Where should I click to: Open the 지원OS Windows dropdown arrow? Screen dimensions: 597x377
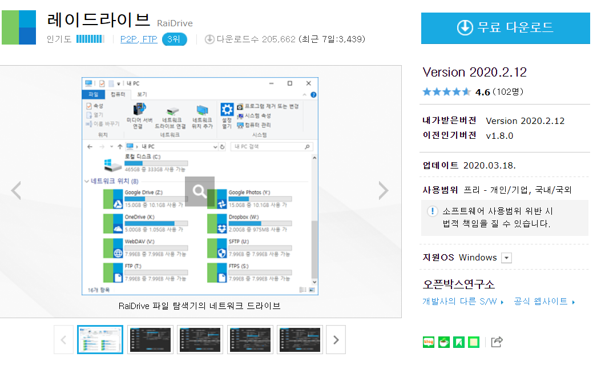pos(506,258)
